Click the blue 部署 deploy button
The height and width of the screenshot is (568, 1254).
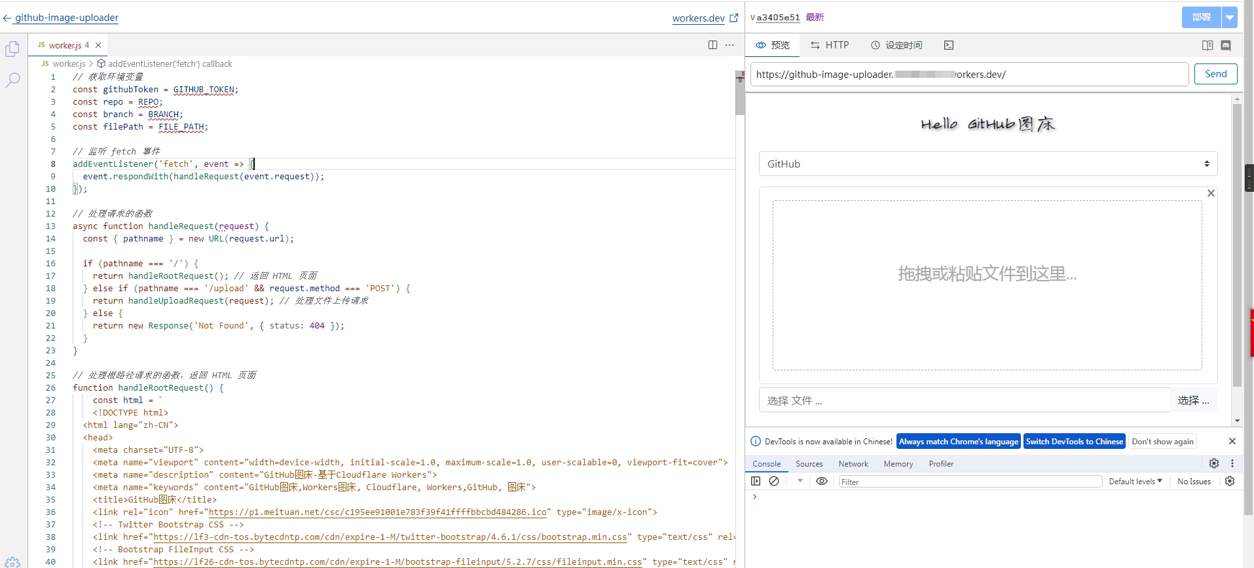tap(1202, 18)
